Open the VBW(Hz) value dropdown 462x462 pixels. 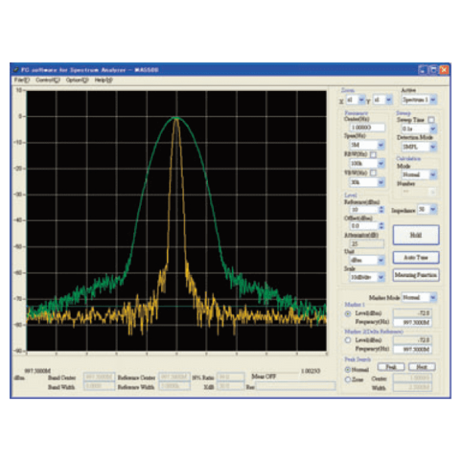pos(380,182)
